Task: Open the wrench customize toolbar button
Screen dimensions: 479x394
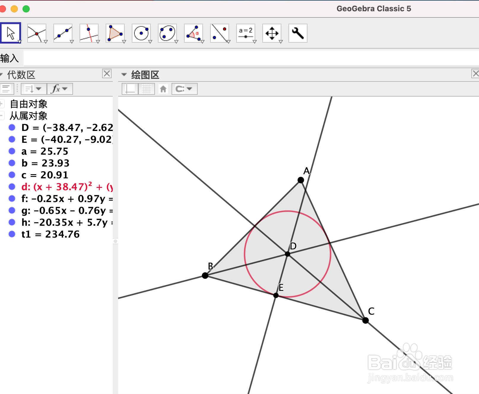Action: click(x=298, y=33)
